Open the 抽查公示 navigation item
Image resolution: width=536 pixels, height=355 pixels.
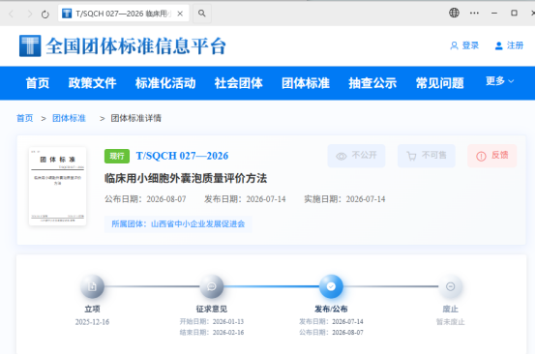click(372, 83)
